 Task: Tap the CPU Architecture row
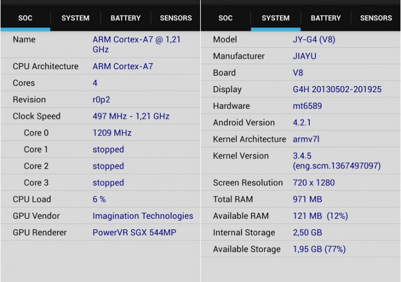pyautogui.click(x=100, y=66)
